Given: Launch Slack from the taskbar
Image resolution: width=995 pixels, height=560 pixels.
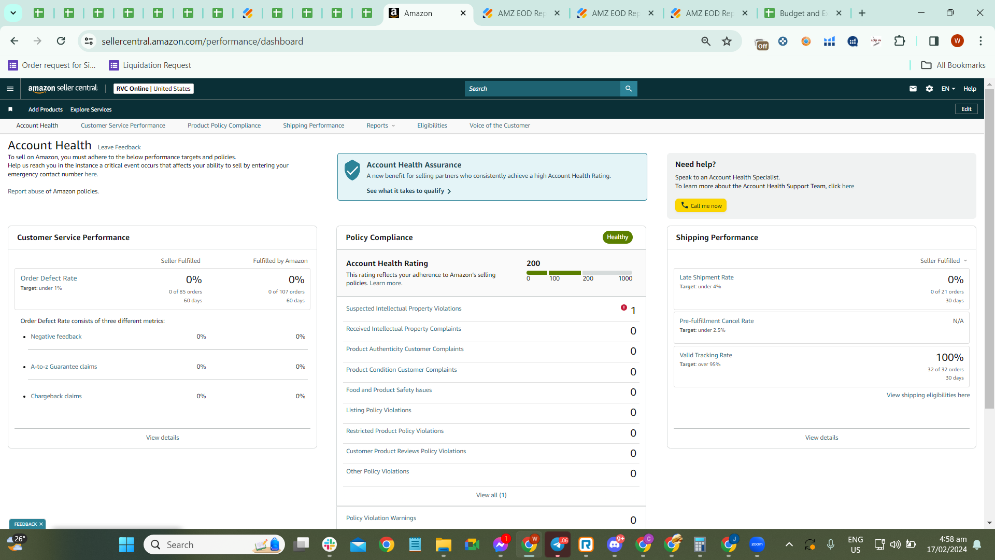Looking at the screenshot, I should (330, 545).
